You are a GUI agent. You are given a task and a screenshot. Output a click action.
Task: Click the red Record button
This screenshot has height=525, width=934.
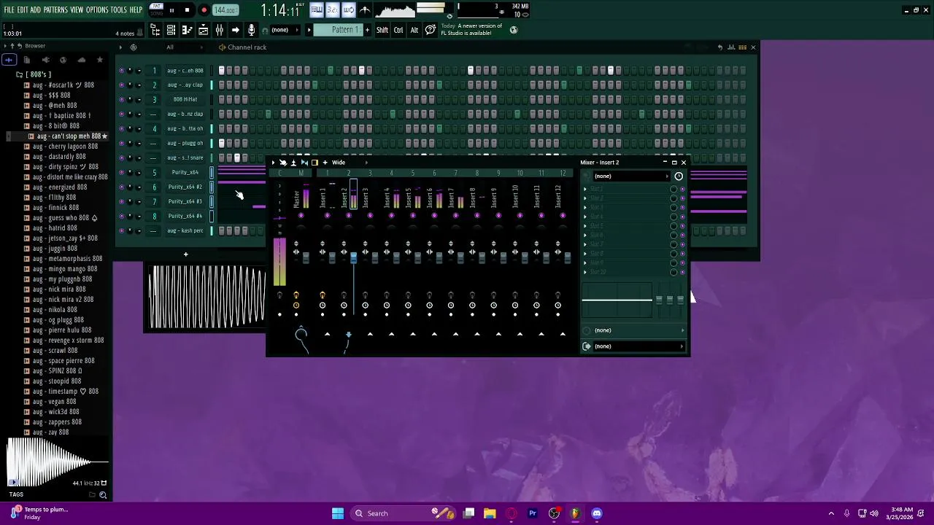coord(204,10)
